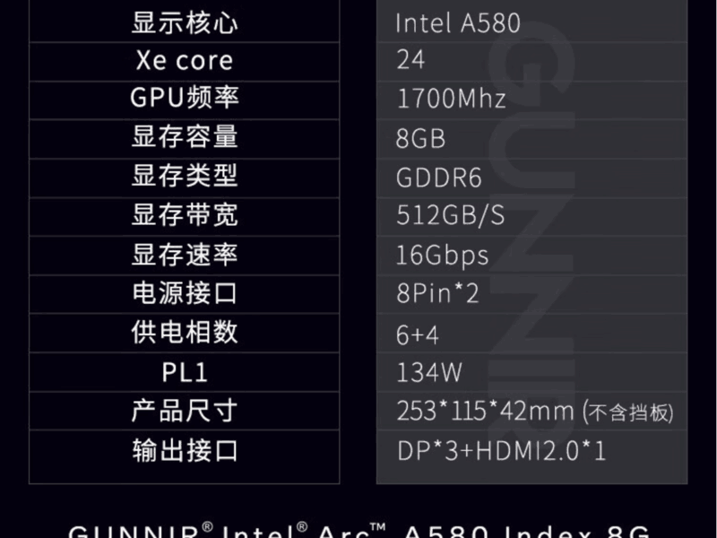
Task: Click the 显存类型 label
Action: point(185,175)
